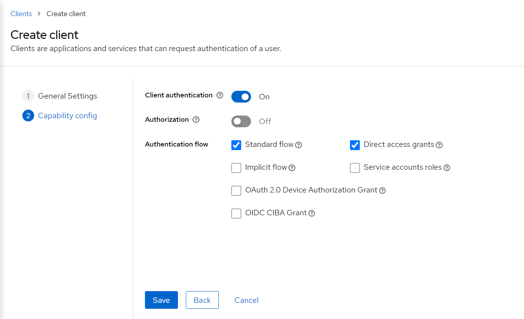Enable Implicit flow checkbox
The height and width of the screenshot is (319, 524).
[236, 168]
